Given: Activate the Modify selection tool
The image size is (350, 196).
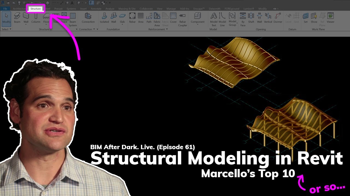Looking at the screenshot, I should 6,18.
